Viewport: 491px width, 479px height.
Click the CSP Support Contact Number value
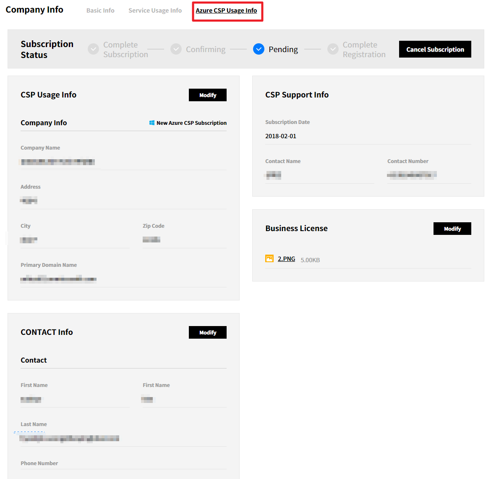pos(412,175)
